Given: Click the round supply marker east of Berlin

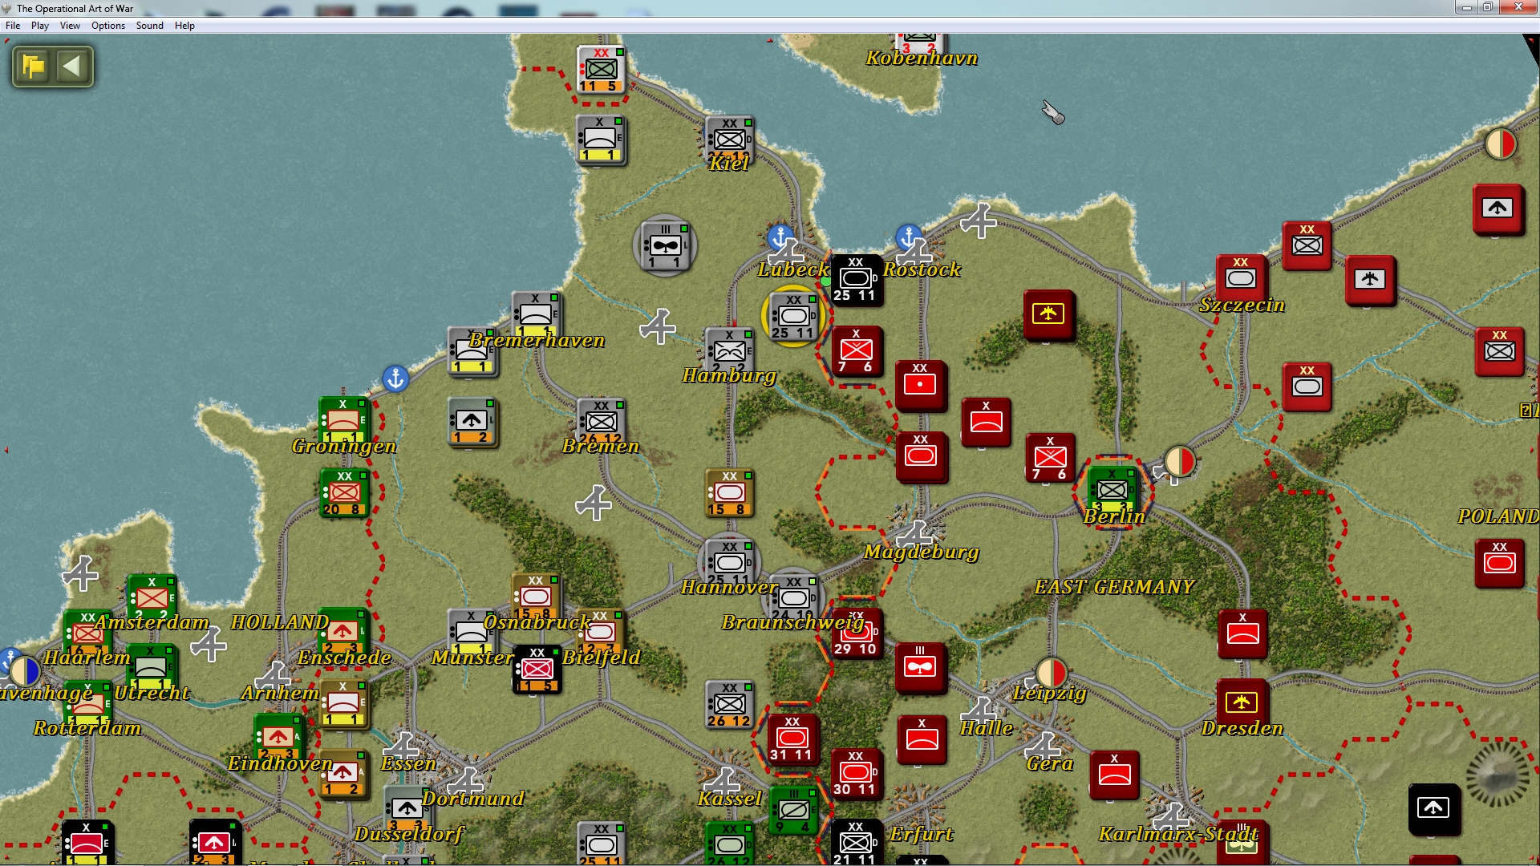Looking at the screenshot, I should (1180, 462).
